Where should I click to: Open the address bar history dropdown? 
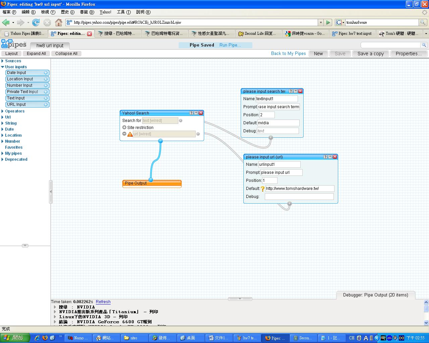click(x=321, y=22)
